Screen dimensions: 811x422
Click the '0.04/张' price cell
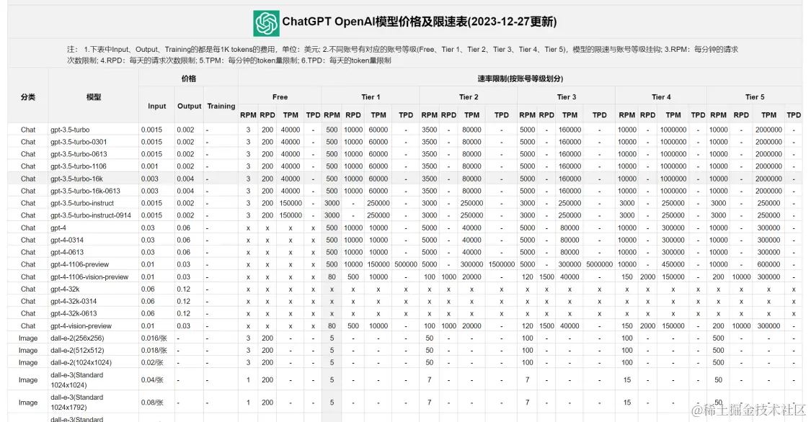(x=152, y=380)
